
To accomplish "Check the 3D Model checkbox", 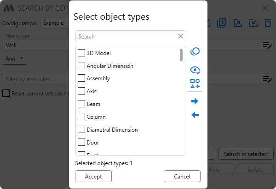I will (81, 53).
